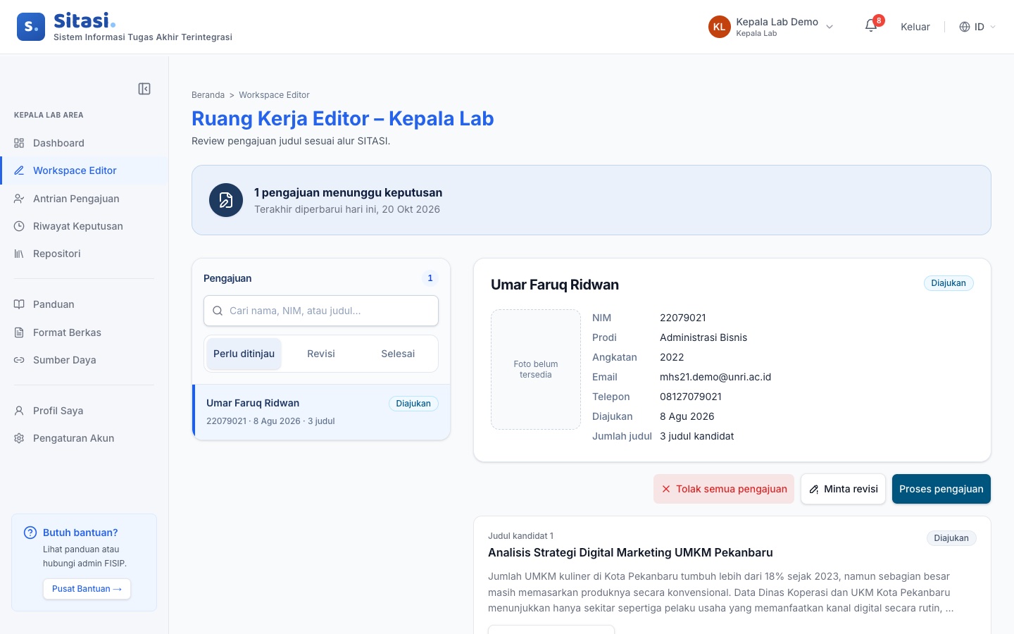Viewport: 1014px width, 634px height.
Task: Switch to the Perlu ditinjau tab
Action: click(x=244, y=354)
